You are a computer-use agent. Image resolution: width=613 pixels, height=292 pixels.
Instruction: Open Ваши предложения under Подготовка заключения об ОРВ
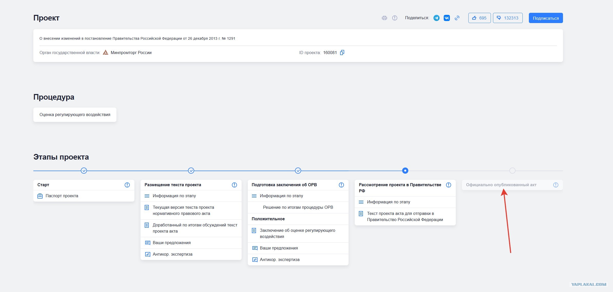(298, 248)
